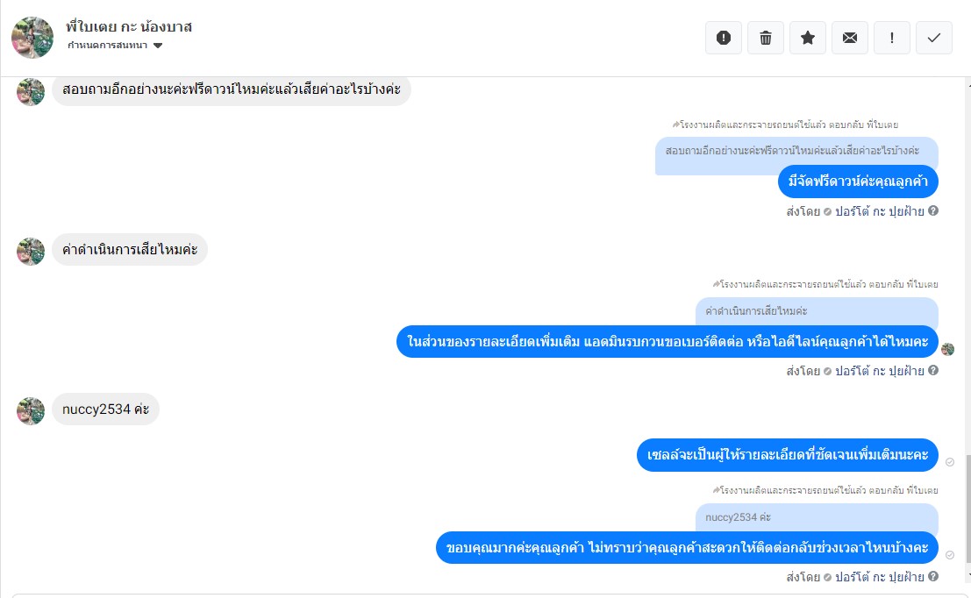The image size is (971, 598).
Task: Flag conversation with the exclamation mark icon
Action: [x=892, y=38]
